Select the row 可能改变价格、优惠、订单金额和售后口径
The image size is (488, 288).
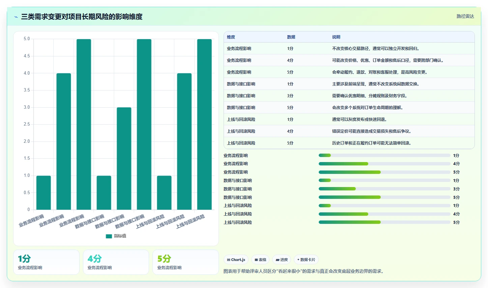[349, 60]
